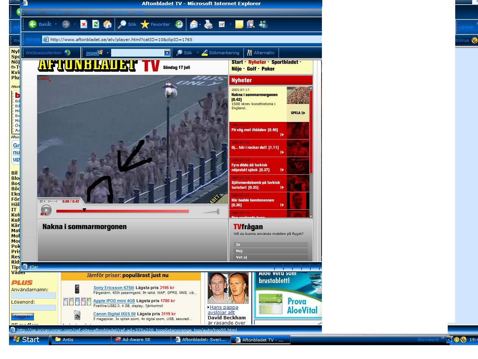Play the Oj... här i rockar det! clip
The image size is (478, 359).
click(x=282, y=152)
